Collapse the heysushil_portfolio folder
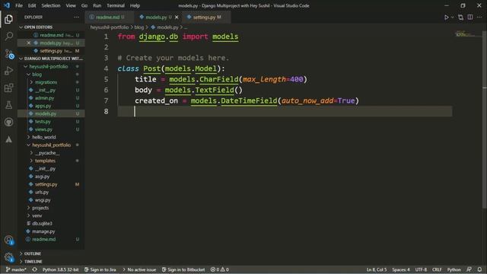The height and width of the screenshot is (274, 487). click(51, 145)
